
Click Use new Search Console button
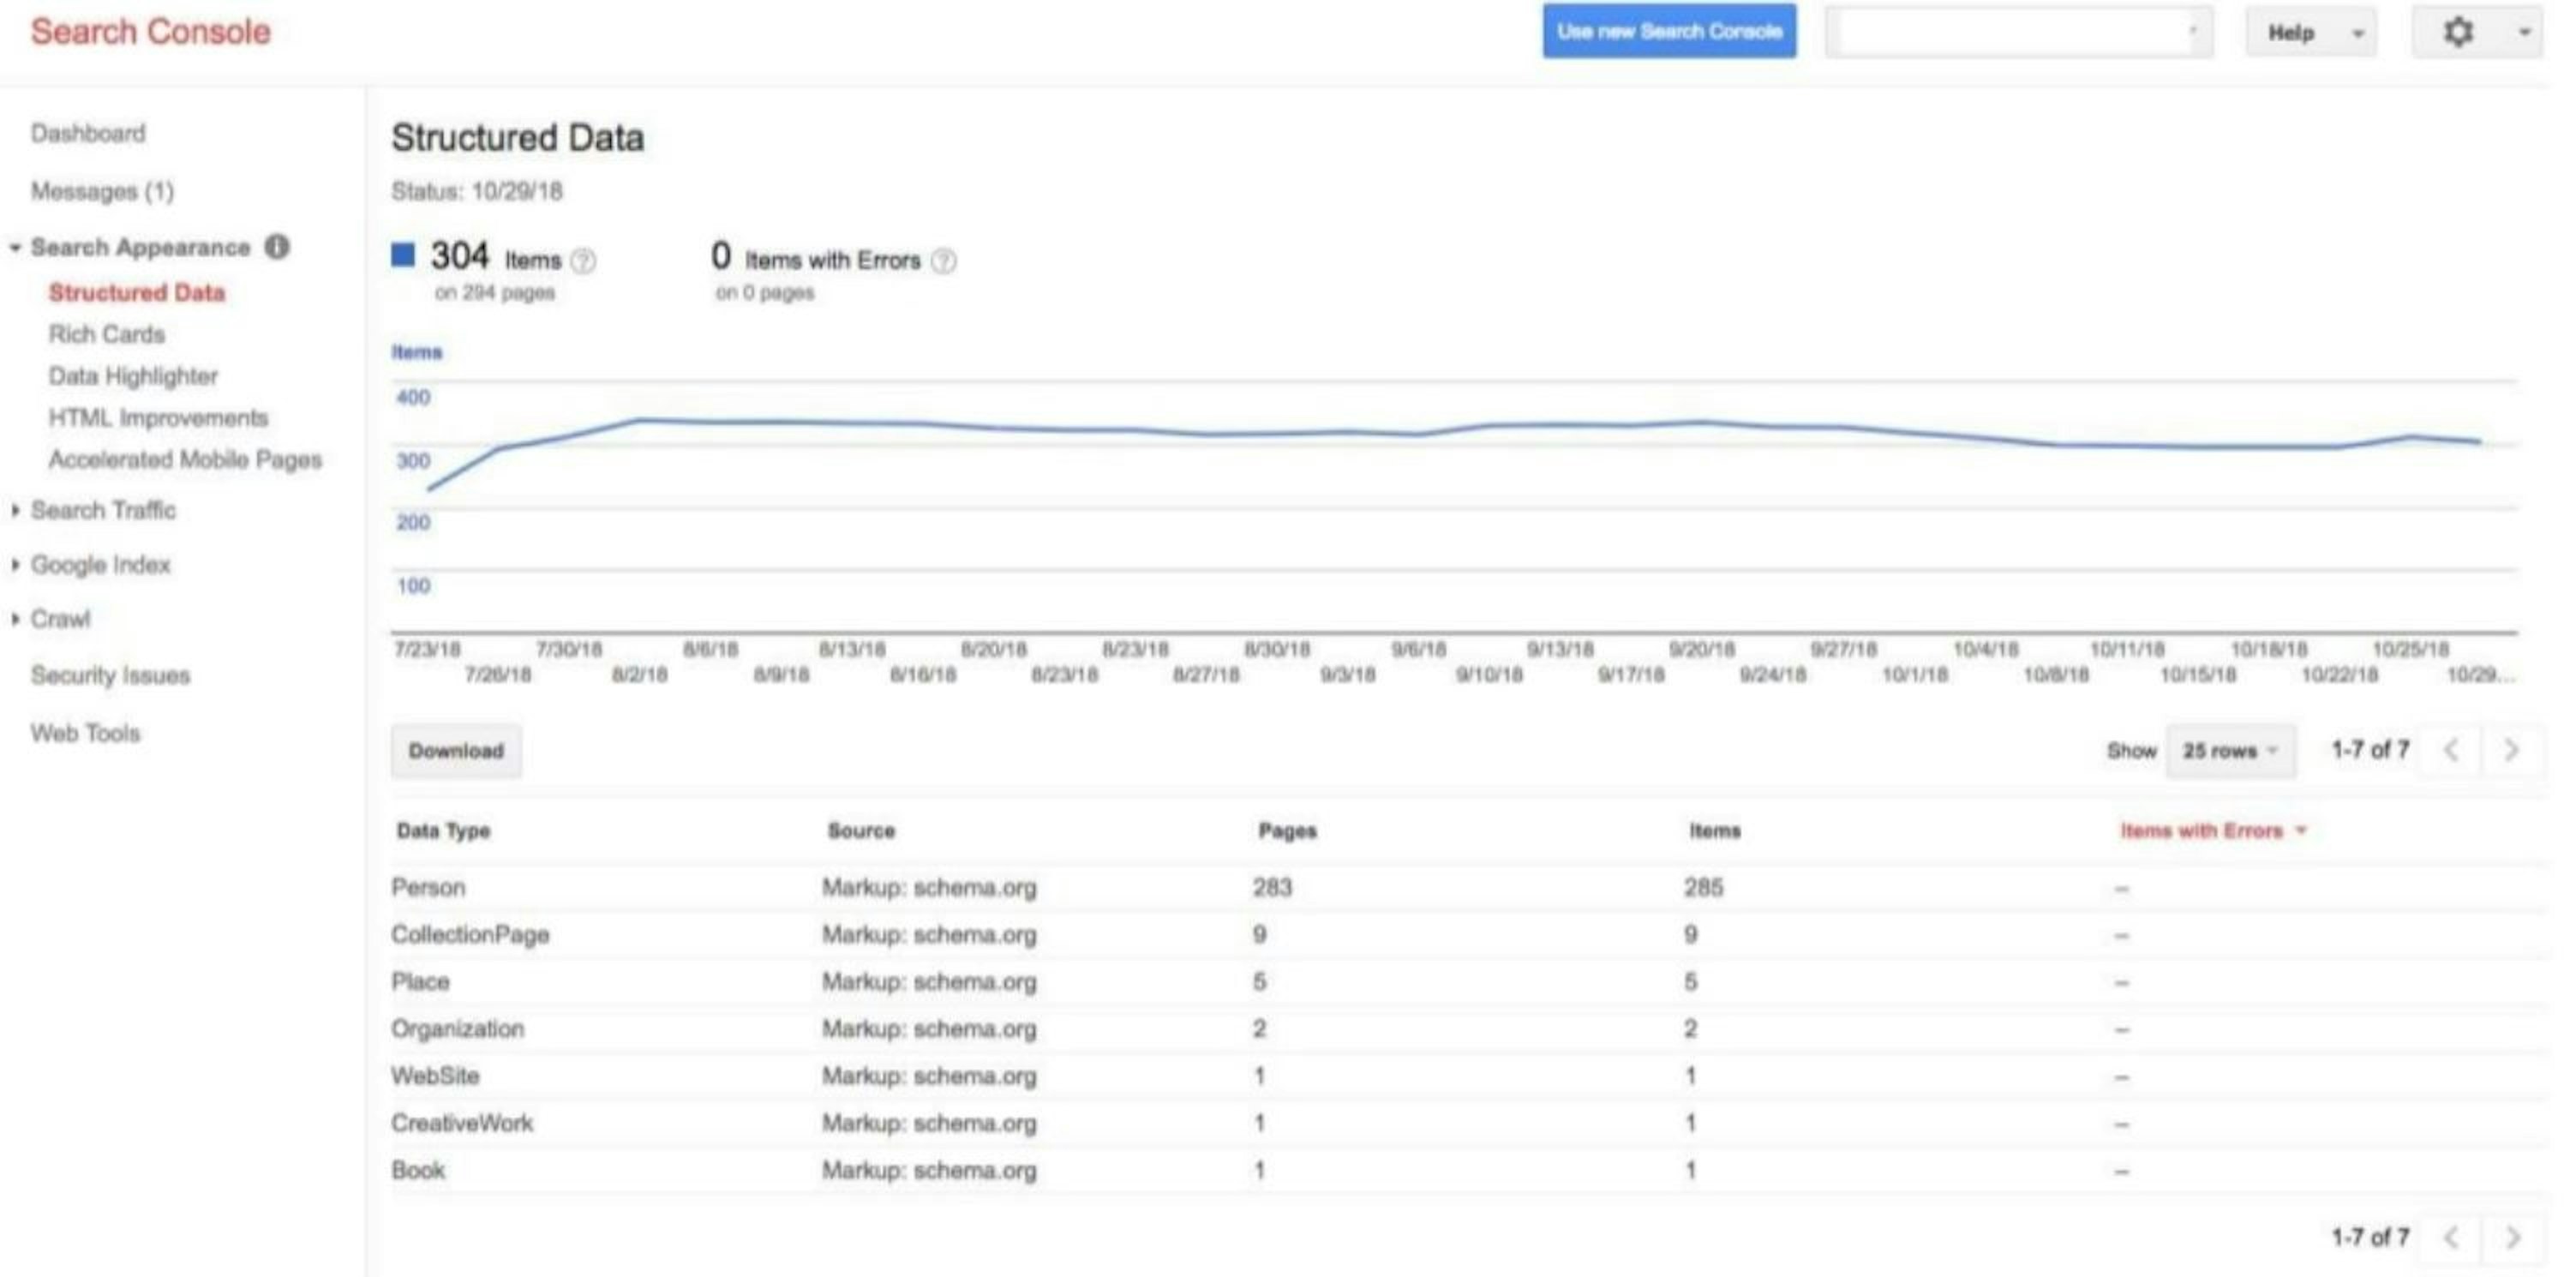[x=1669, y=31]
